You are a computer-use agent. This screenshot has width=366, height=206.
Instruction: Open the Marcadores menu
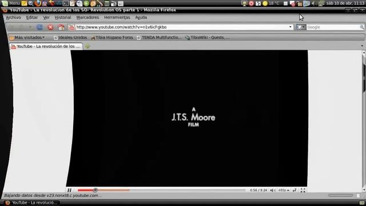click(x=87, y=18)
